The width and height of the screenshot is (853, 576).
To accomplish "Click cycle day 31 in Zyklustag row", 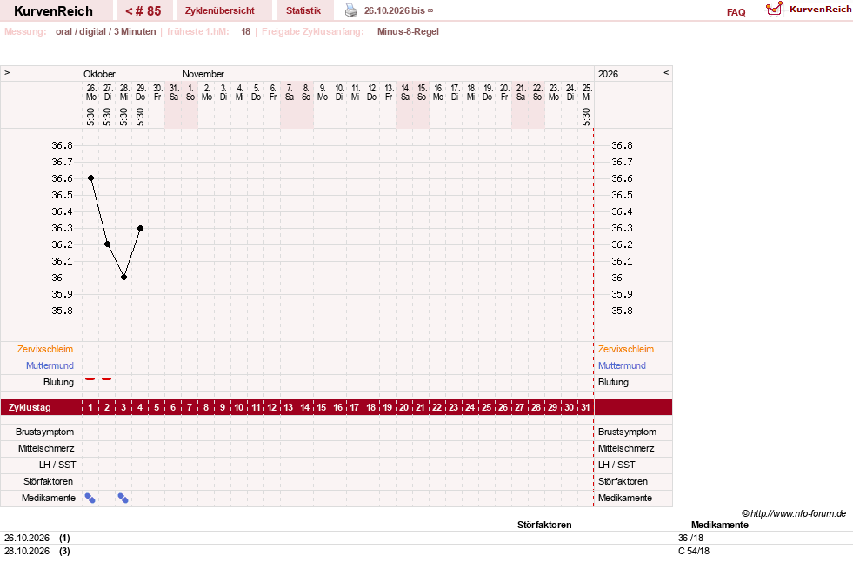I will coord(585,407).
